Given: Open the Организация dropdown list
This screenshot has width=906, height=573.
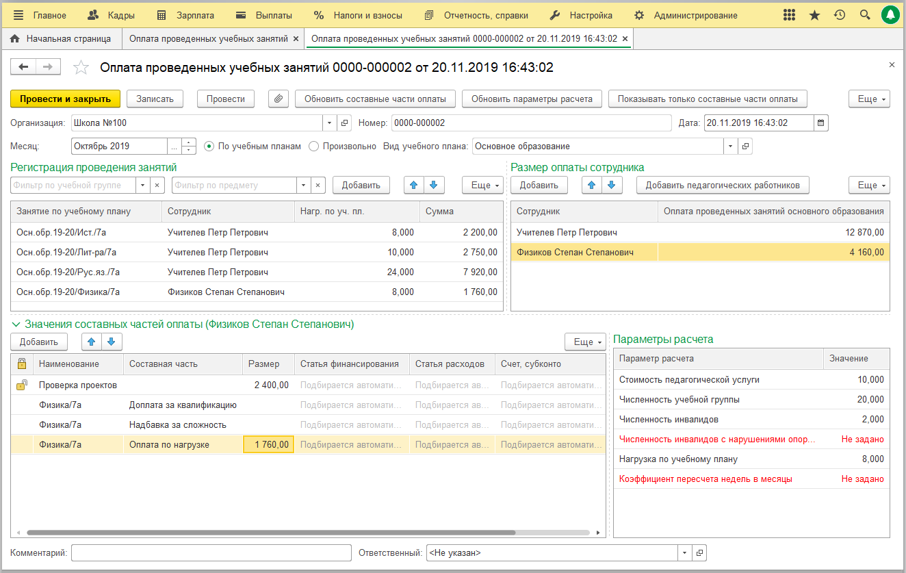Looking at the screenshot, I should coord(329,123).
